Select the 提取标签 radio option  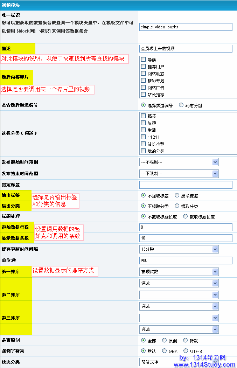(x=177, y=196)
